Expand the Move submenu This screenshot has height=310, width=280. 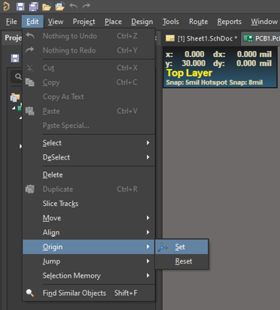click(x=89, y=218)
